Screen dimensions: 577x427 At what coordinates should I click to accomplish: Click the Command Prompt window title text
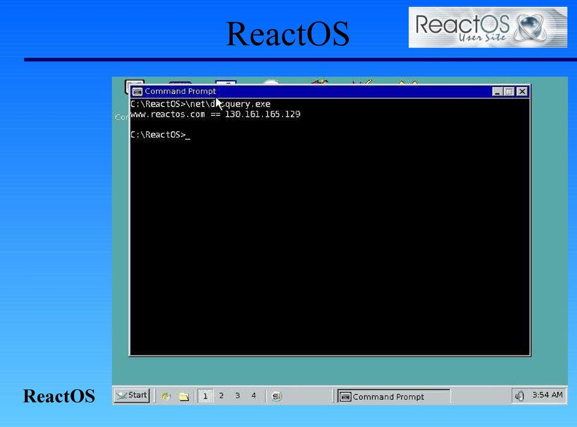[181, 92]
